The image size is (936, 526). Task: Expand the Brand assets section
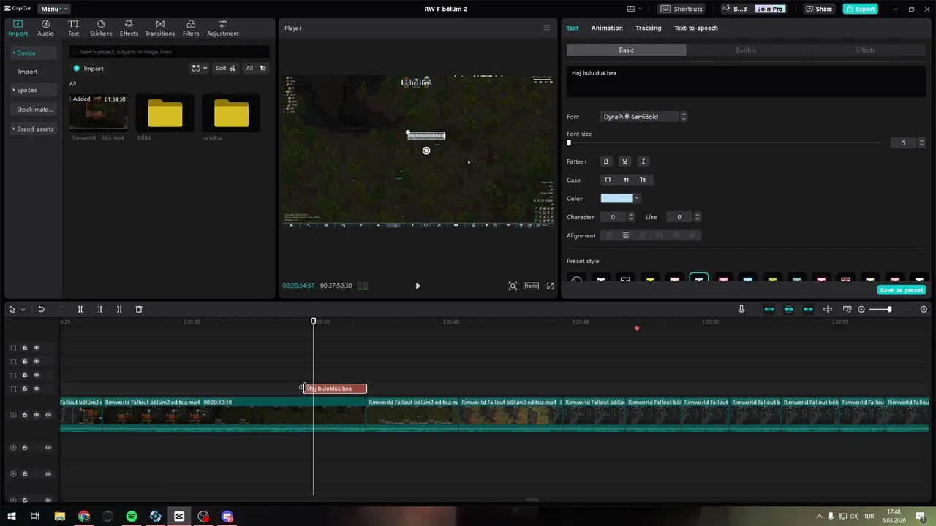click(33, 129)
